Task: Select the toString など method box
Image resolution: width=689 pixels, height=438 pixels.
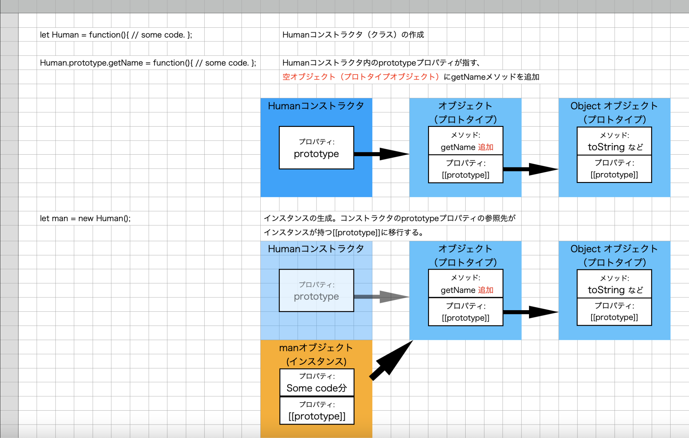Action: click(614, 141)
